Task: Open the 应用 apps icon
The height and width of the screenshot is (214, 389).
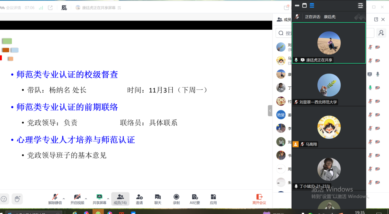Action: (213, 197)
